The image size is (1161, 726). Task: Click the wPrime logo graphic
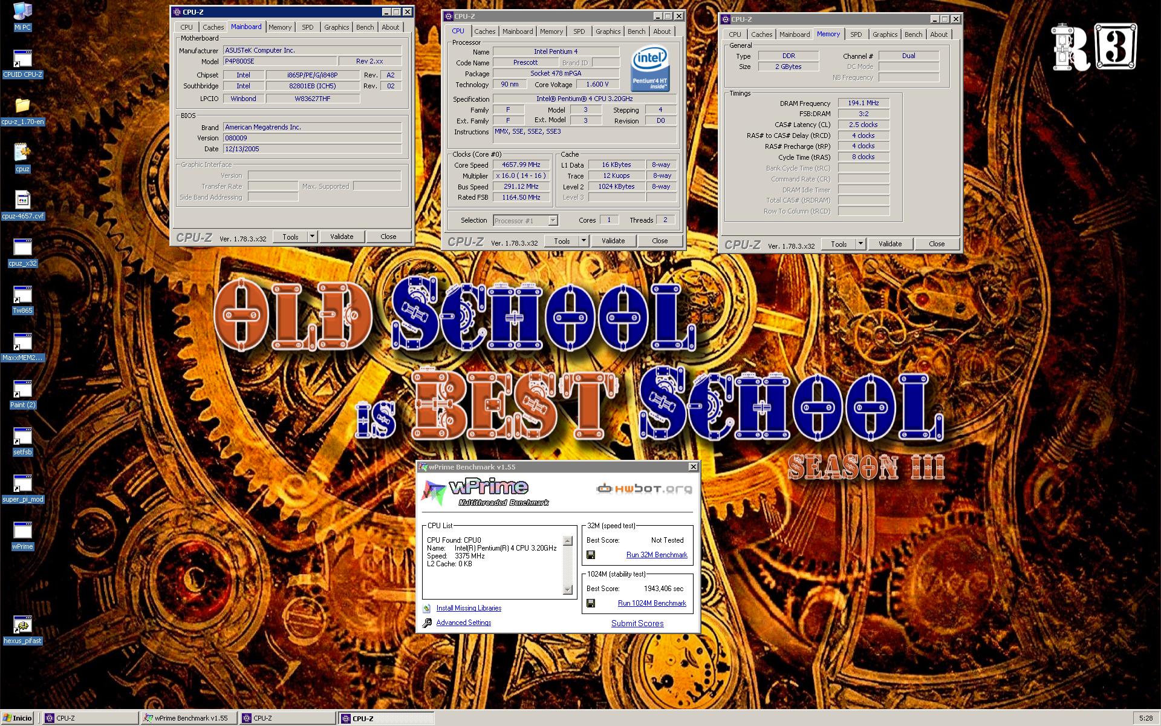point(484,491)
